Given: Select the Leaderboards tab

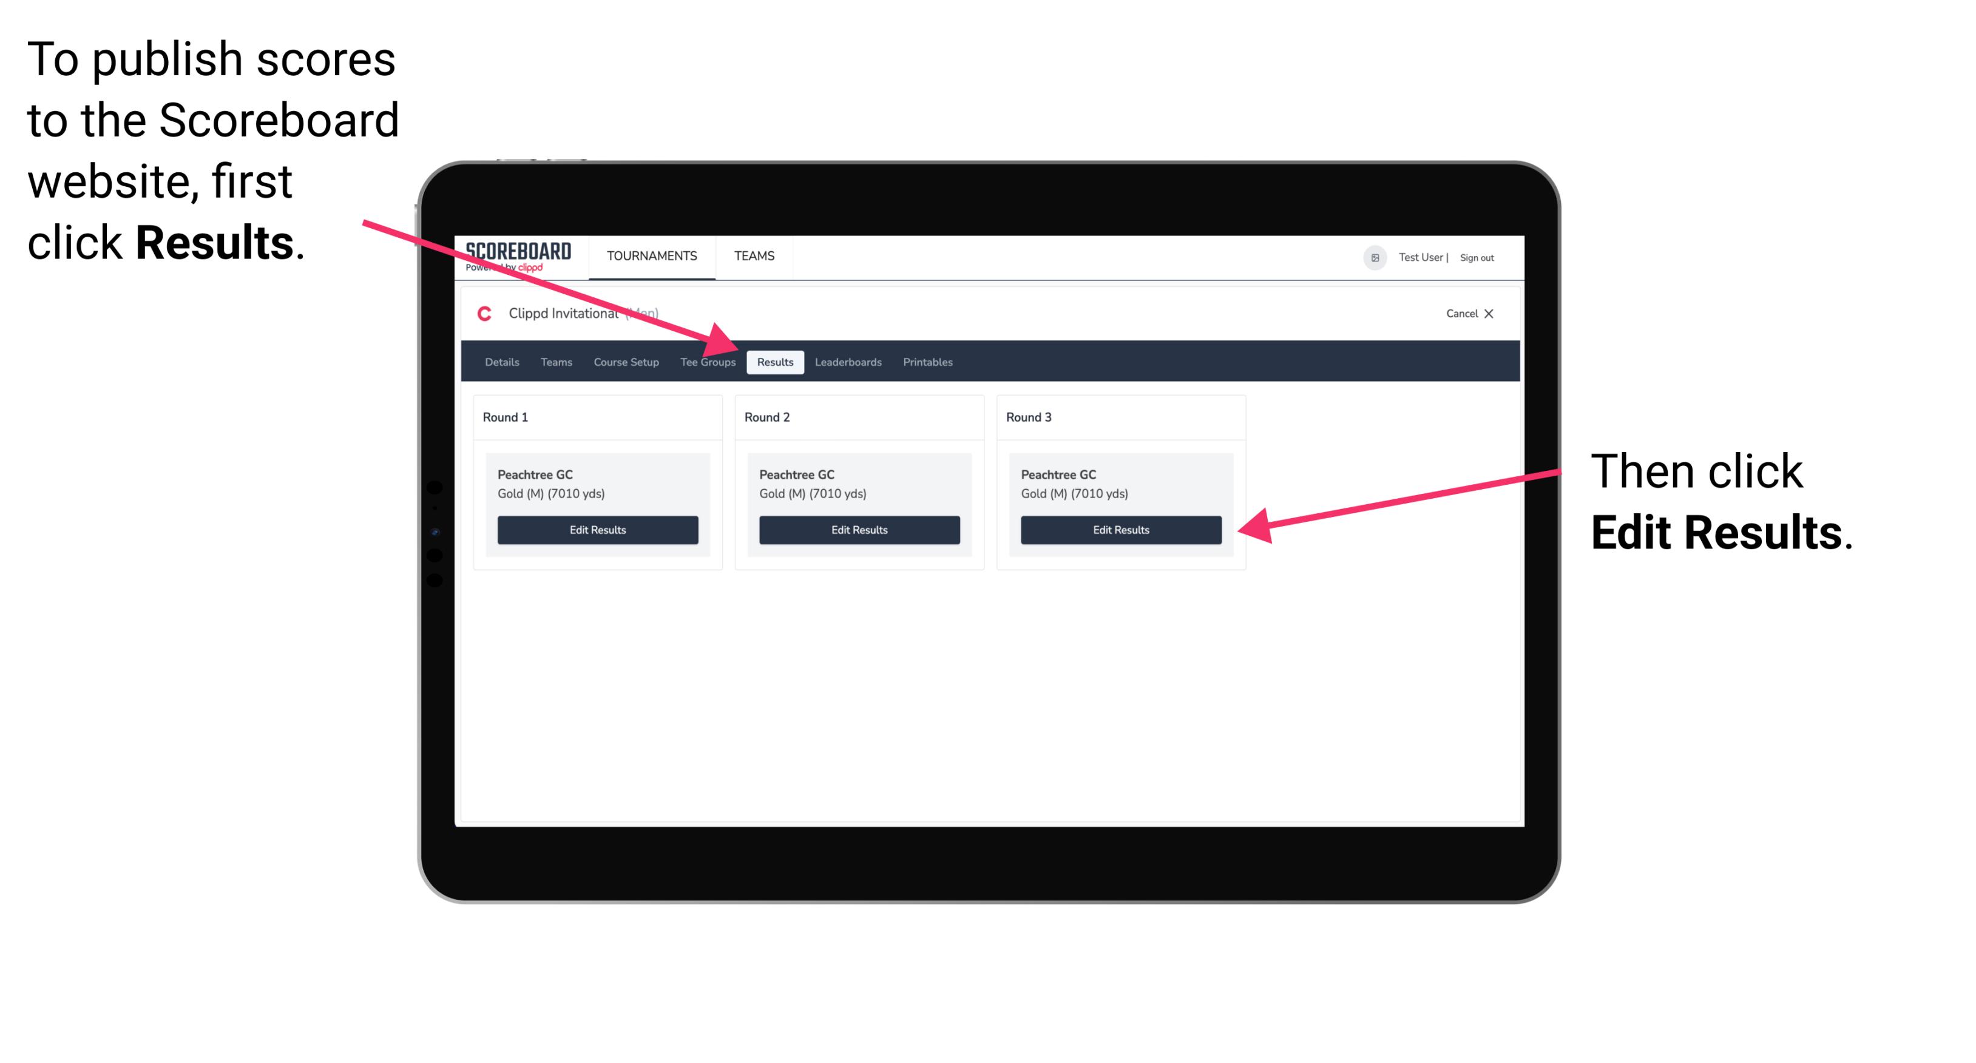Looking at the screenshot, I should (x=848, y=362).
